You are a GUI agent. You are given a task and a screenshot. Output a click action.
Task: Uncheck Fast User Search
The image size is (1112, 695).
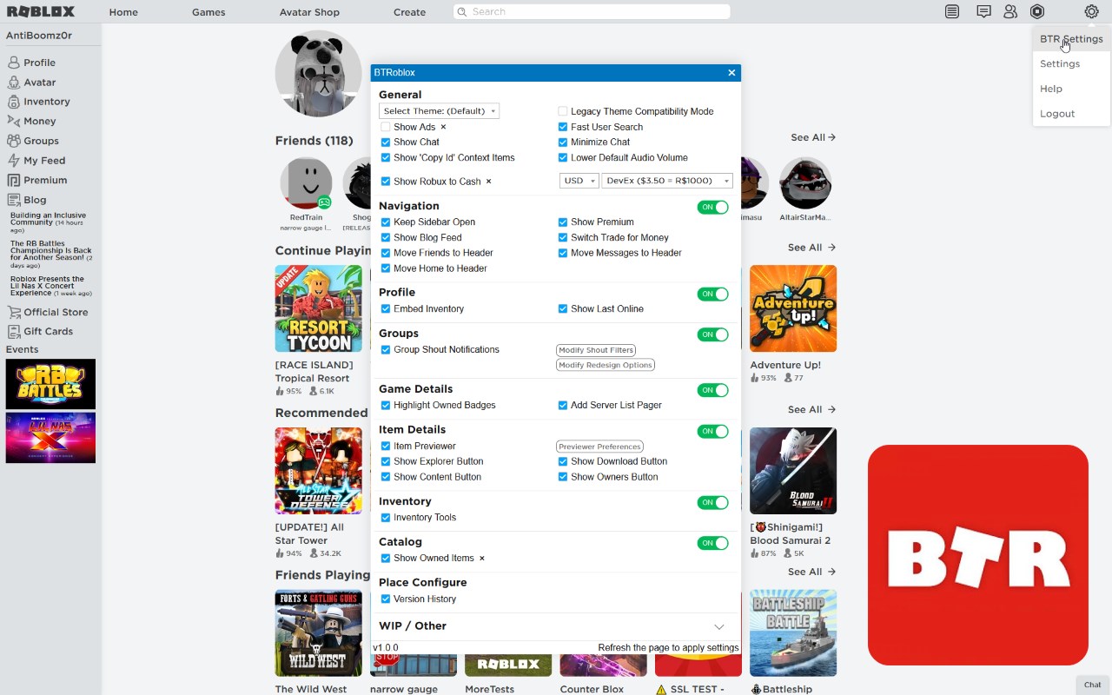pos(563,127)
